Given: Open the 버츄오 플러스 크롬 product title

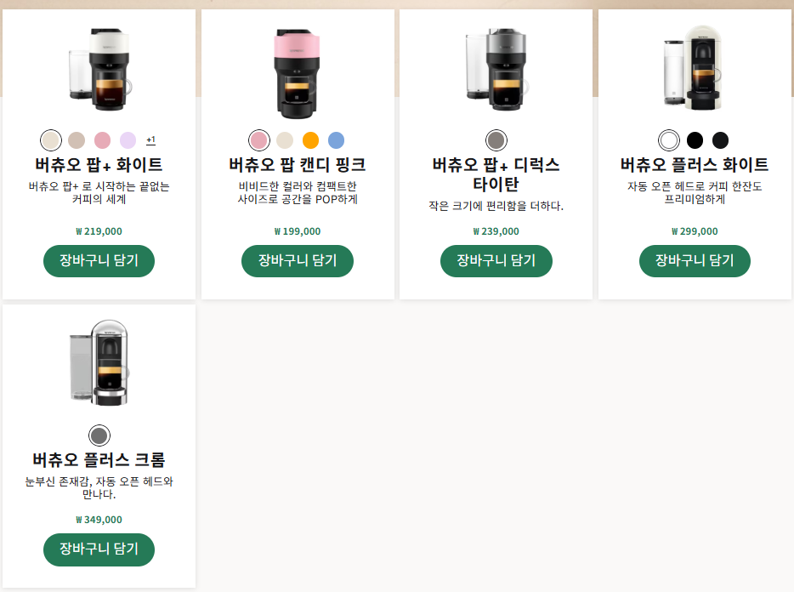Looking at the screenshot, I should tap(99, 459).
